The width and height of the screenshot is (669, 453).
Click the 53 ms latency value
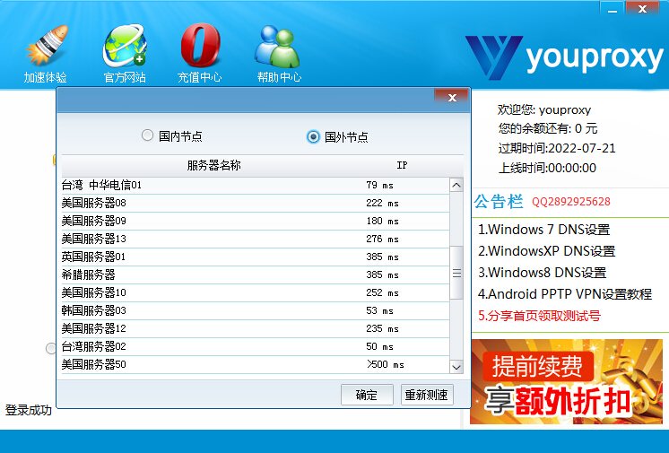(379, 311)
